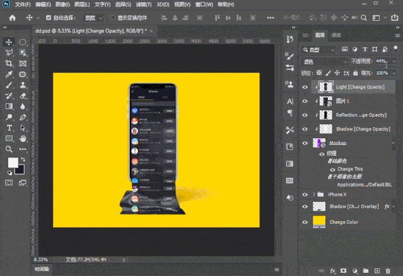Open the opacity slider dropdown arrow

(x=394, y=61)
